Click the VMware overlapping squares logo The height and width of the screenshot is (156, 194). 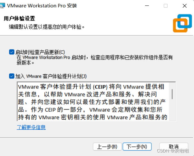coord(182,23)
